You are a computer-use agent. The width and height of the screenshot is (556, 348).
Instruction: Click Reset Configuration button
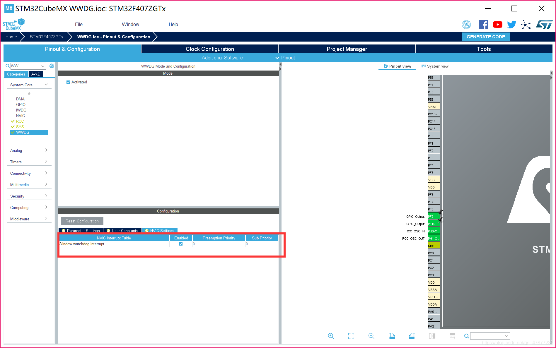82,221
